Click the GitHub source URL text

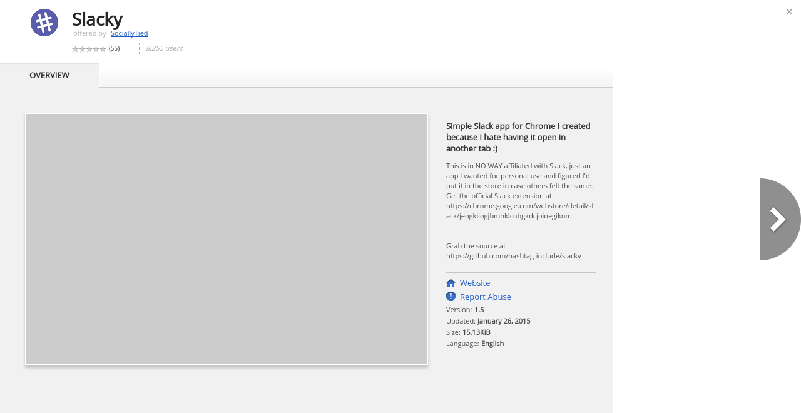point(514,256)
